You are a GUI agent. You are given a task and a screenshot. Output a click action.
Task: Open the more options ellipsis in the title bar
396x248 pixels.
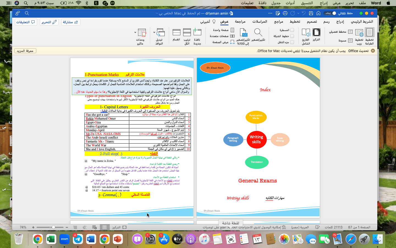click(x=270, y=13)
